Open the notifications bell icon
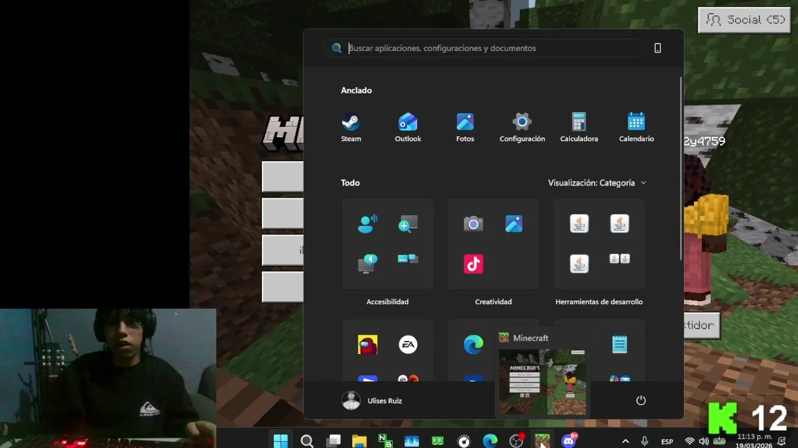The width and height of the screenshot is (798, 448). pyautogui.click(x=782, y=441)
